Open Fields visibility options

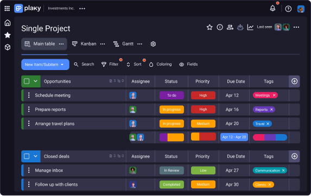click(x=188, y=64)
